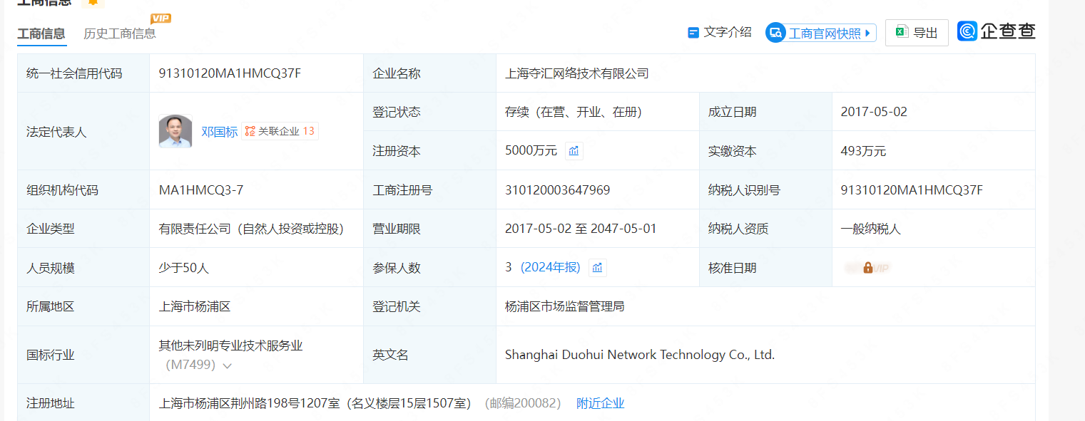Select company name 上海夺汇网络技术有限公司
This screenshot has height=421, width=1085.
[x=577, y=73]
